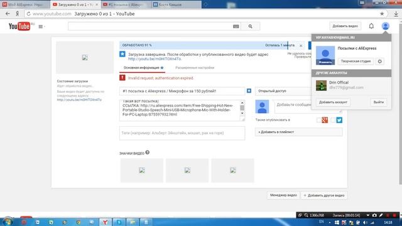Check the Twitter publish checkbox
The image size is (402, 226).
[333, 120]
